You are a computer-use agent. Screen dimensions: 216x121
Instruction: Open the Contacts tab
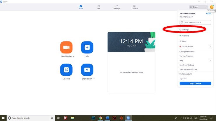click(x=135, y=7)
